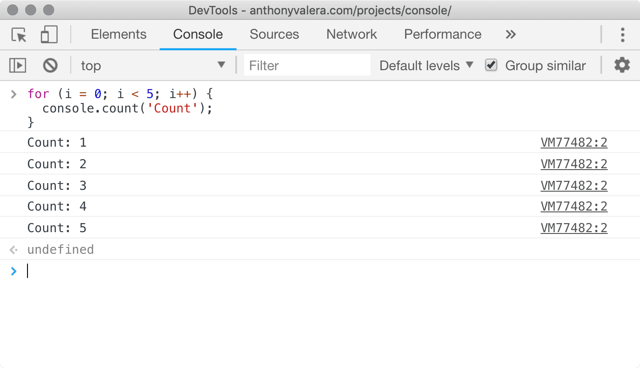Click the Inspect element picker icon
Screen dimensions: 640x368
[18, 35]
